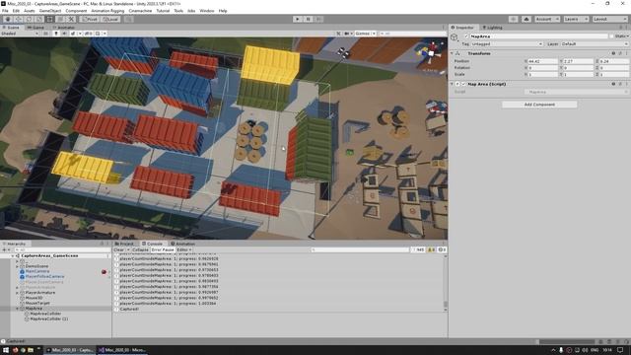This screenshot has width=631, height=355.
Task: Click Position Y field
Action: point(579,61)
